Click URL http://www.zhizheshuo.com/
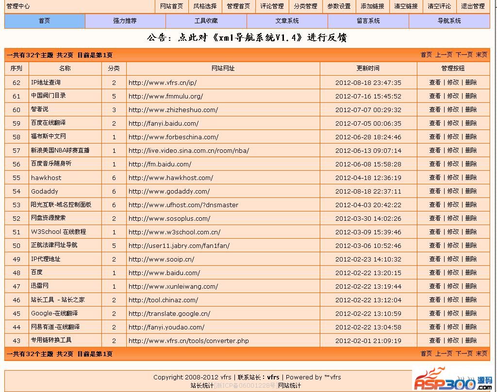The image size is (497, 392). pos(173,110)
